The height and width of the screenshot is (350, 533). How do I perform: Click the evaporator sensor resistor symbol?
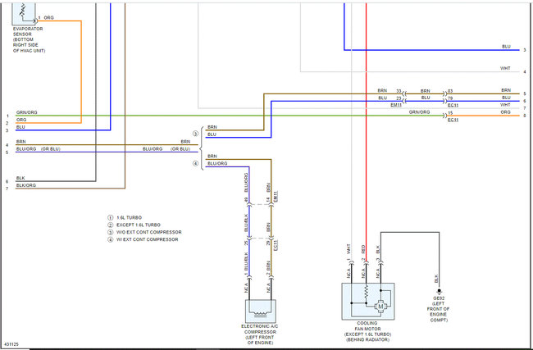(x=23, y=11)
